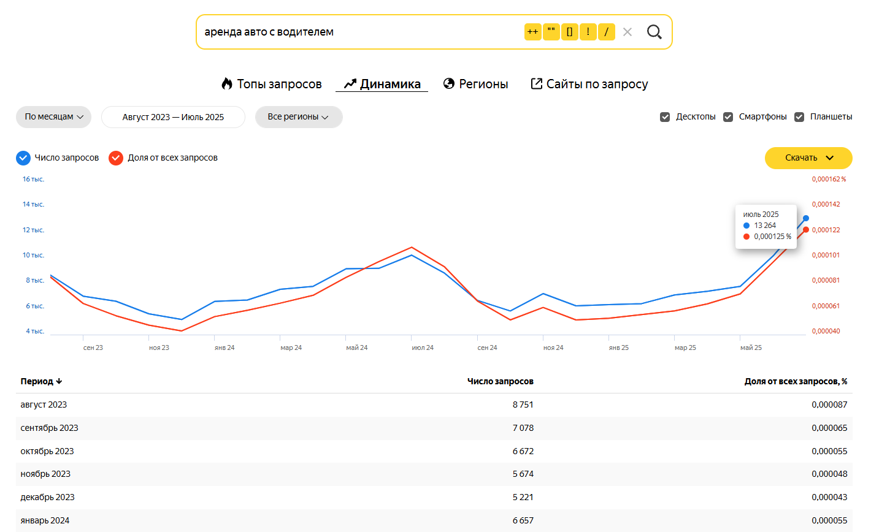Click the 16 тыс. axis label
This screenshot has width=871, height=532.
(33, 179)
